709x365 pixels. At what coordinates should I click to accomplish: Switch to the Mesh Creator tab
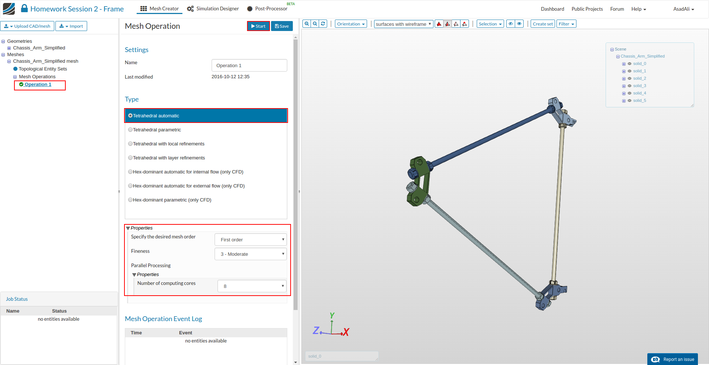pos(160,8)
